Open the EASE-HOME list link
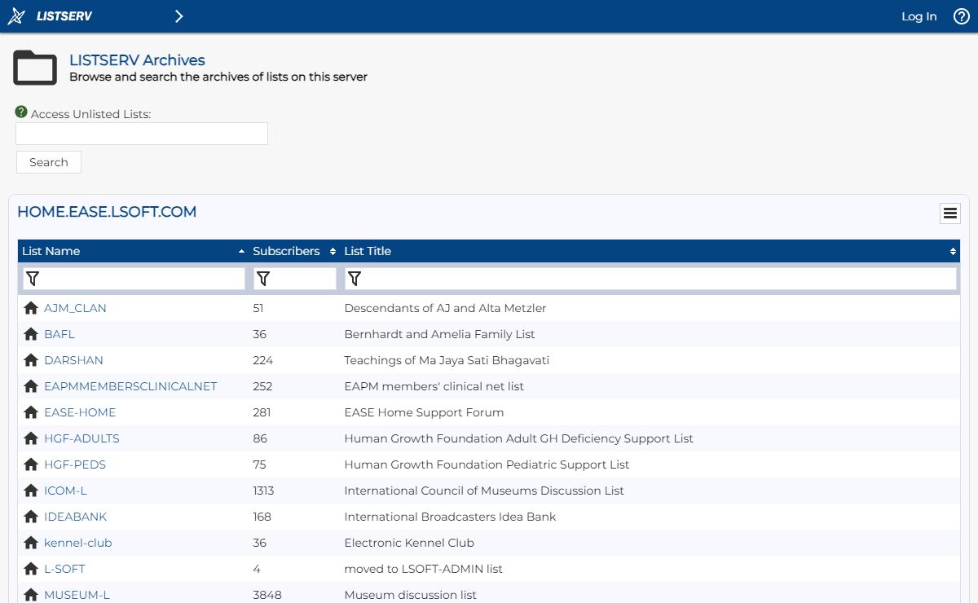 pos(80,412)
